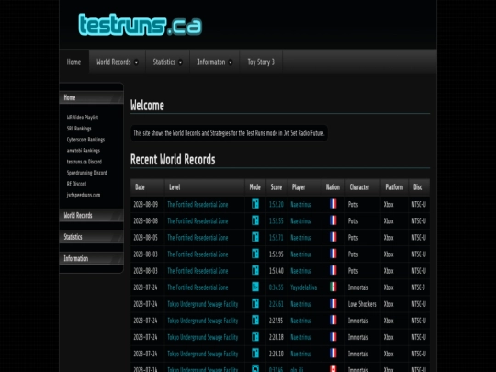
Task: Click the mode icon in the 1:53.40 row
Action: (255, 270)
